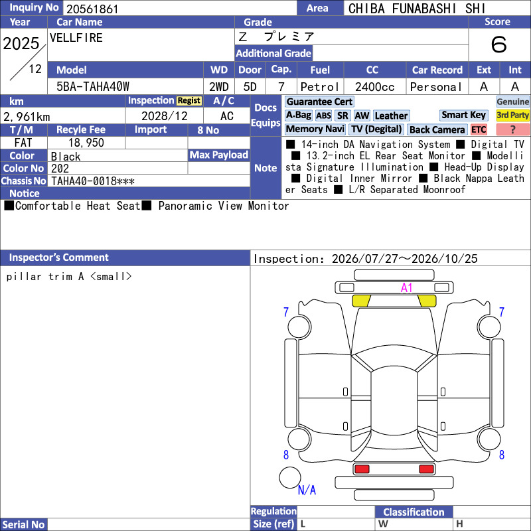Click the magenta A1 damage mark
The width and height of the screenshot is (531, 531).
pyautogui.click(x=406, y=288)
